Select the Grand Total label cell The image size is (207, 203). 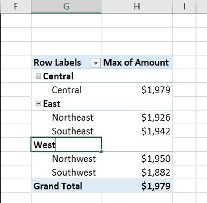(58, 186)
